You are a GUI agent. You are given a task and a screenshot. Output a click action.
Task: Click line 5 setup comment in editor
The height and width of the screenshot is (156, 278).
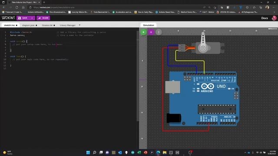pos(37,44)
